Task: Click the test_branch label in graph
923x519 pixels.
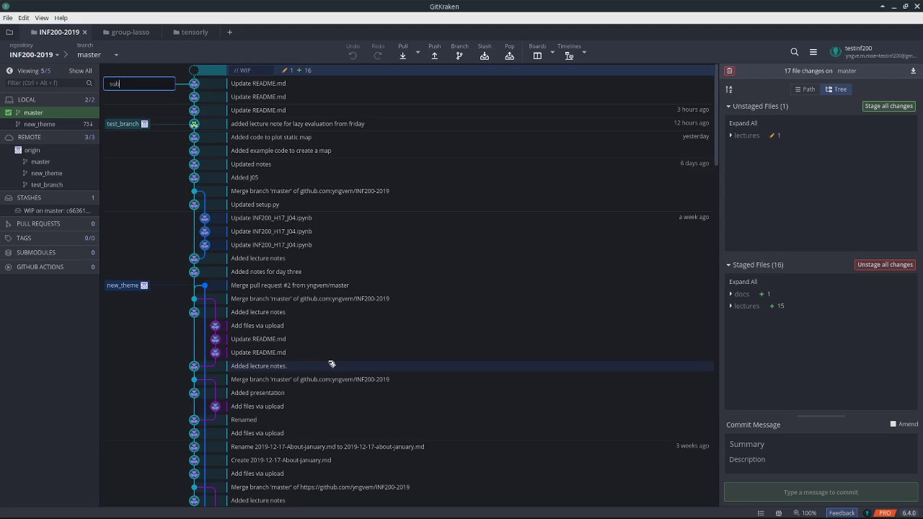Action: click(x=128, y=124)
